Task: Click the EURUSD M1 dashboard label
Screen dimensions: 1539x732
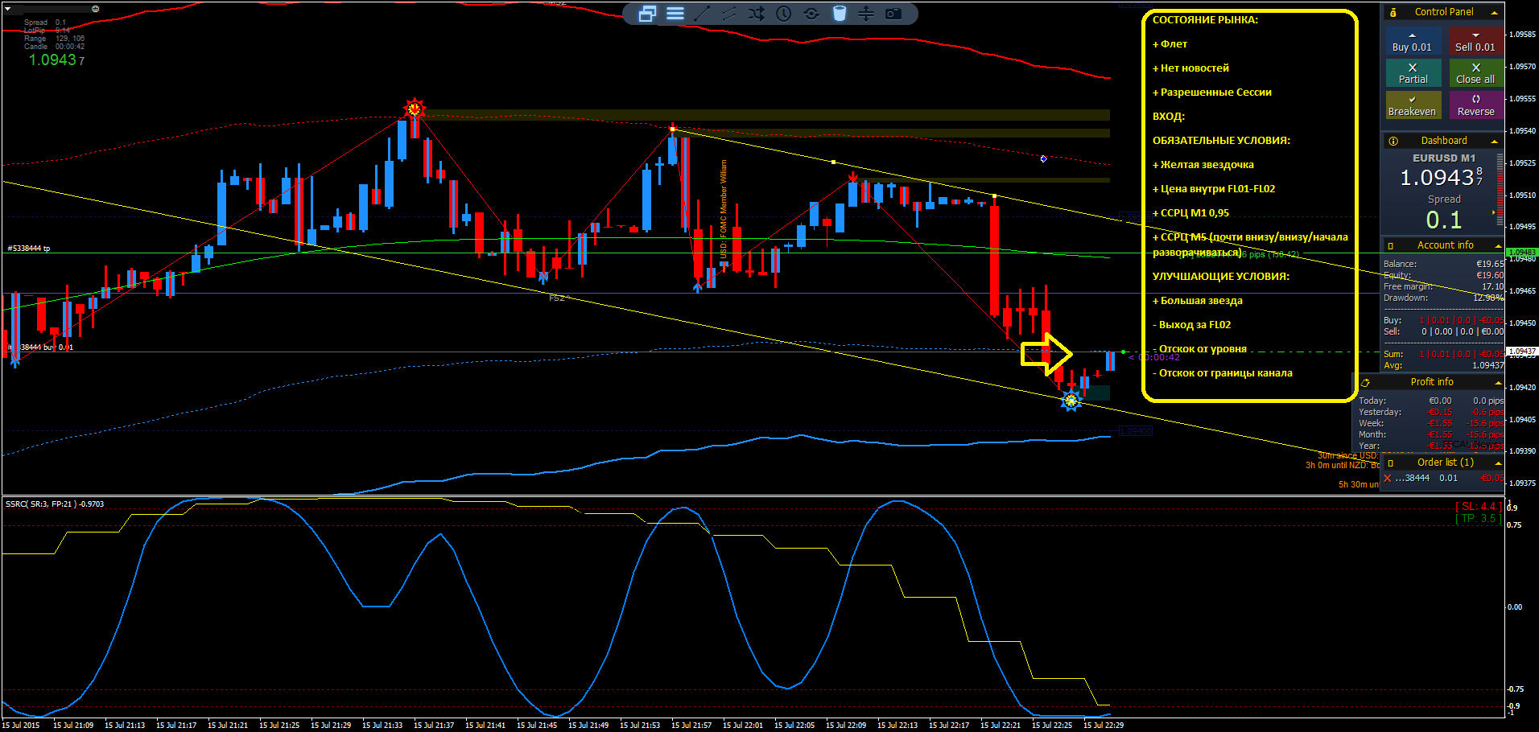Action: click(1444, 158)
